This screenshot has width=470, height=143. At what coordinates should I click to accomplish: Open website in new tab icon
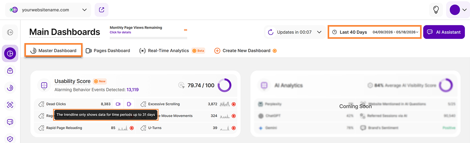[101, 10]
